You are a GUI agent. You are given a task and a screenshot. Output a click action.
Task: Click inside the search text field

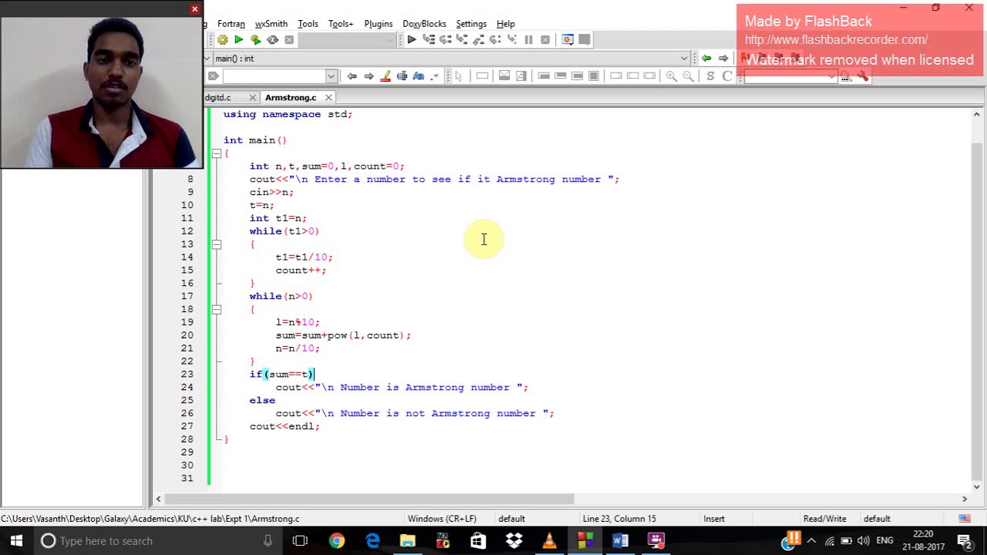pos(274,76)
